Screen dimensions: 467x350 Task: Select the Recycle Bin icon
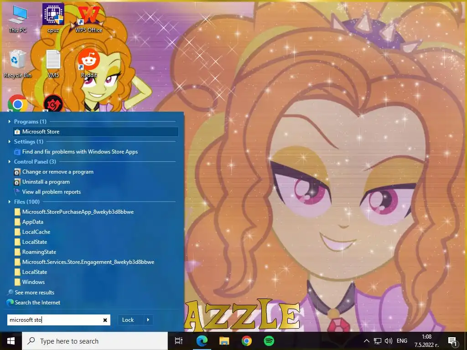[18, 64]
